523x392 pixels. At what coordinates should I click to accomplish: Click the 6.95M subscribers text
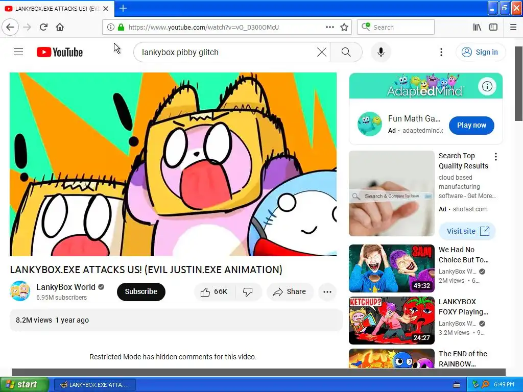[61, 298]
